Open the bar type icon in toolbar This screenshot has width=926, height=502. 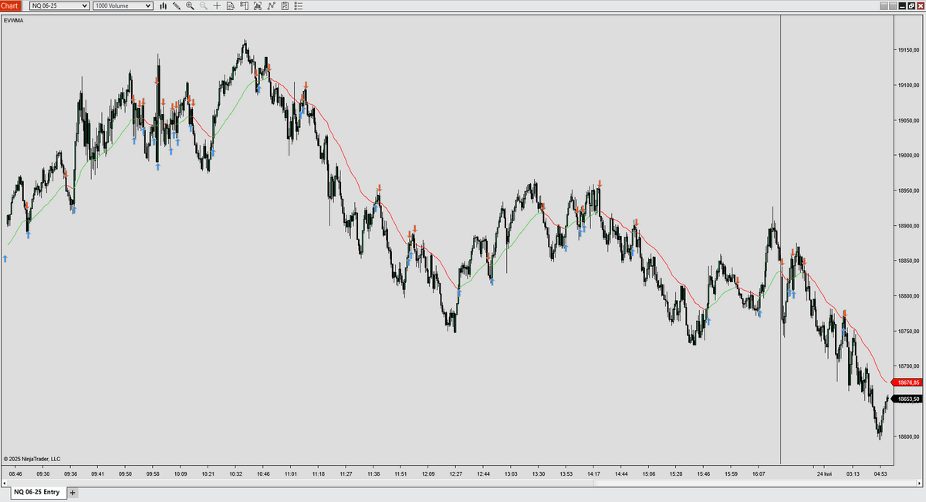pyautogui.click(x=163, y=6)
